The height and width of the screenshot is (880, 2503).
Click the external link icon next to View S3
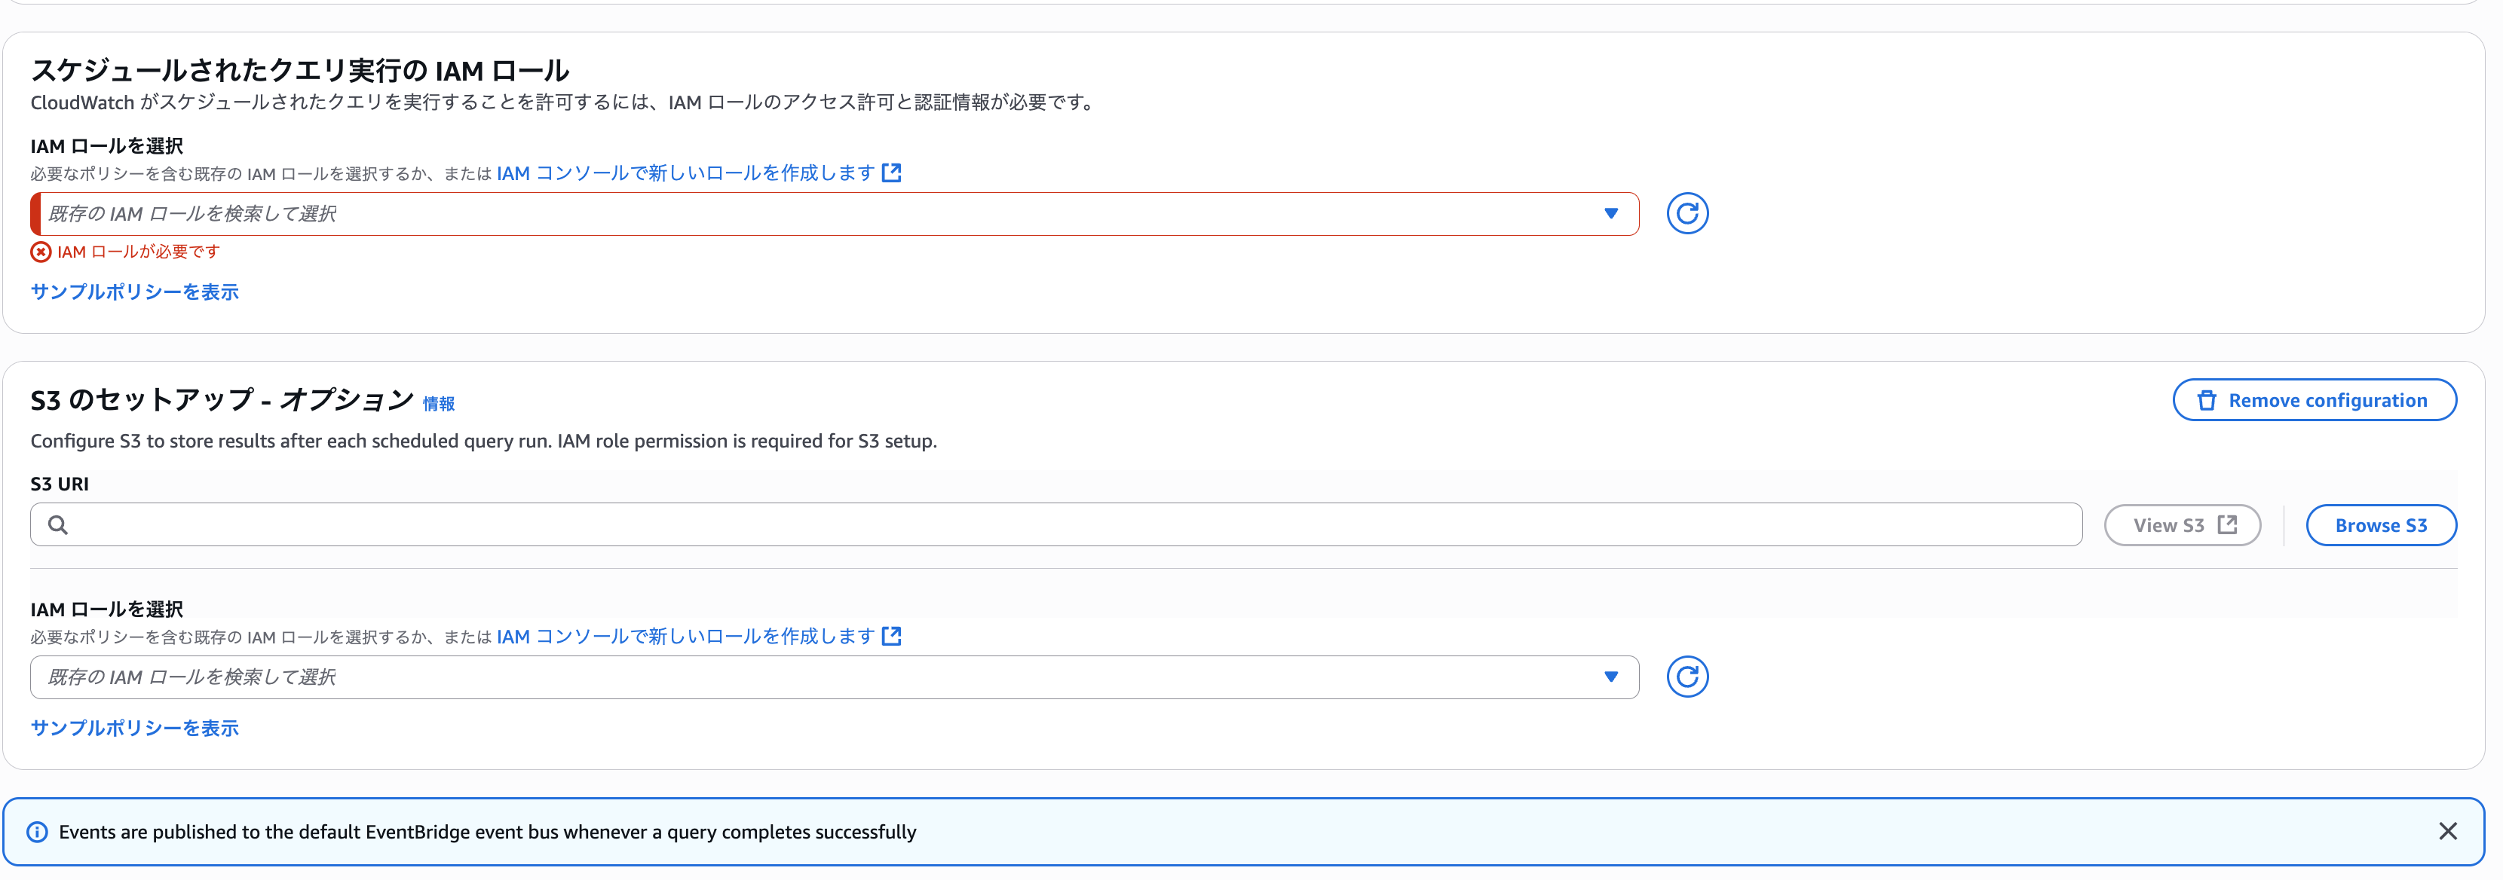(2226, 524)
